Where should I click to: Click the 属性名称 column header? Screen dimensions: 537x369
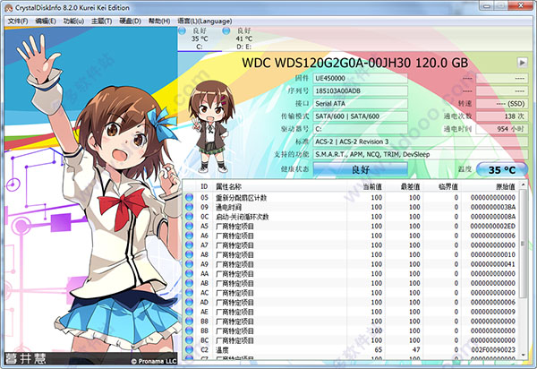(x=281, y=186)
